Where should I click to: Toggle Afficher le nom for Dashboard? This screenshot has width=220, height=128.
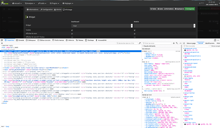pyautogui.click(x=72, y=34)
